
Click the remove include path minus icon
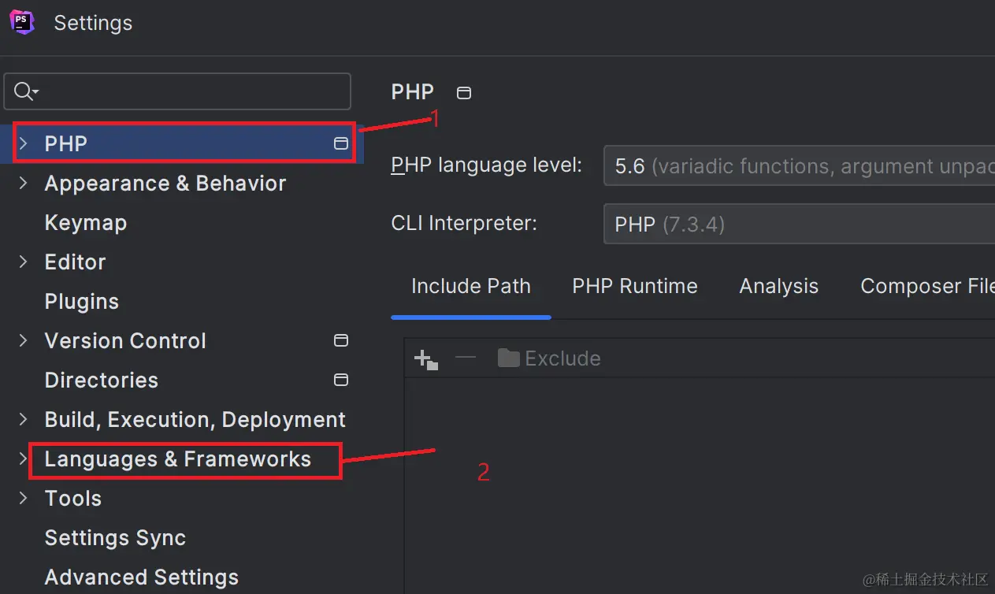(466, 358)
